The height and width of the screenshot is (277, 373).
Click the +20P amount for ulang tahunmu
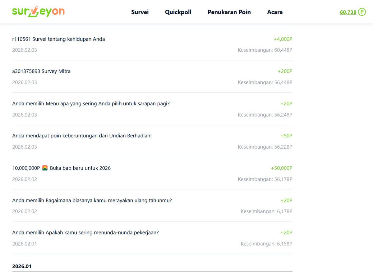point(286,201)
